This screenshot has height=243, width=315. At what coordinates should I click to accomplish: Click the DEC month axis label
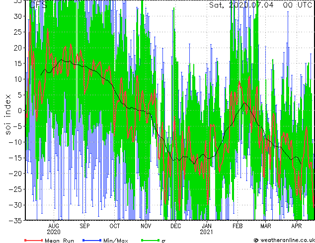click(175, 226)
